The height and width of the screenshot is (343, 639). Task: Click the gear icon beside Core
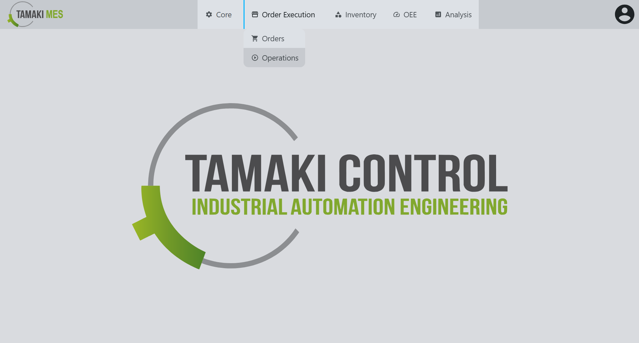coord(209,15)
